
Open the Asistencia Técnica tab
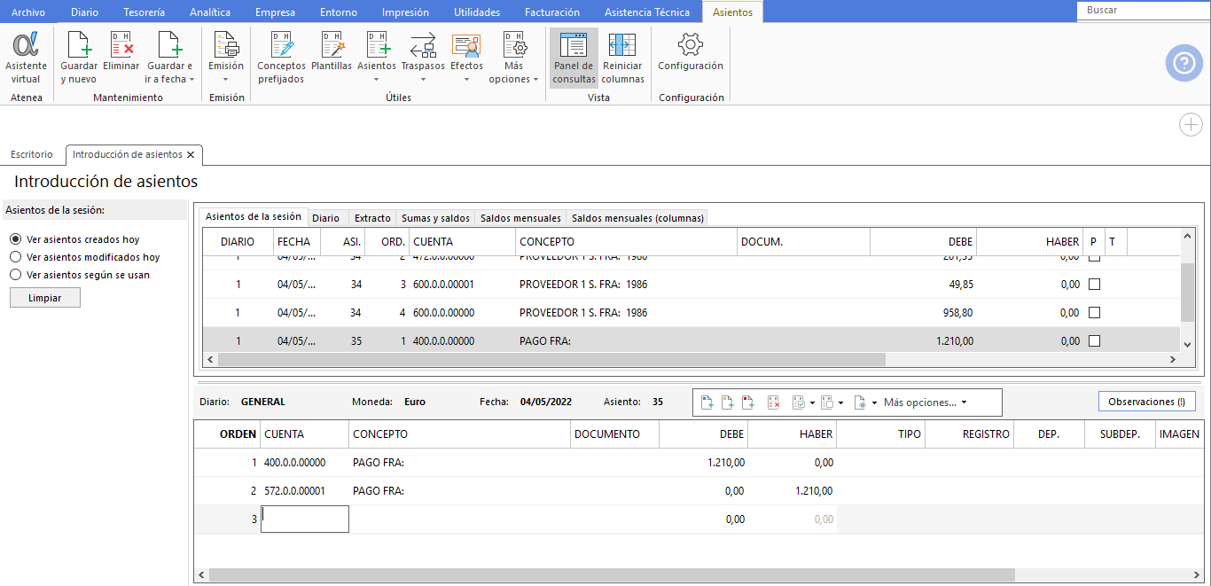pos(647,12)
